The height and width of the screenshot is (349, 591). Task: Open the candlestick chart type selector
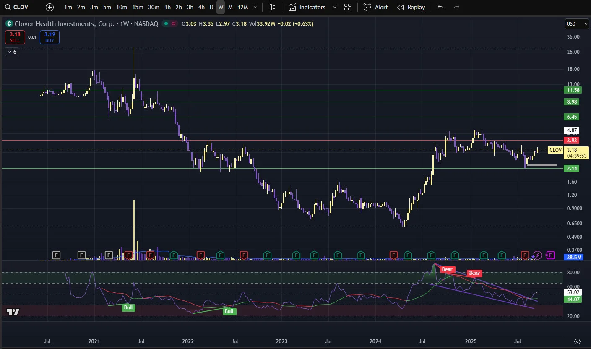(x=273, y=7)
